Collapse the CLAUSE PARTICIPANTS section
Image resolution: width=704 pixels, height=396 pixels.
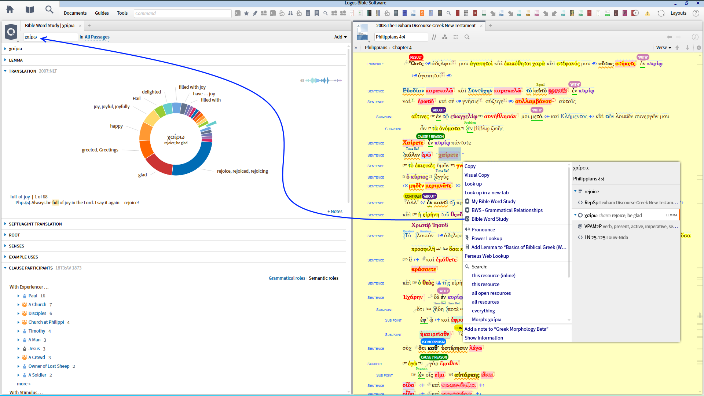5,268
